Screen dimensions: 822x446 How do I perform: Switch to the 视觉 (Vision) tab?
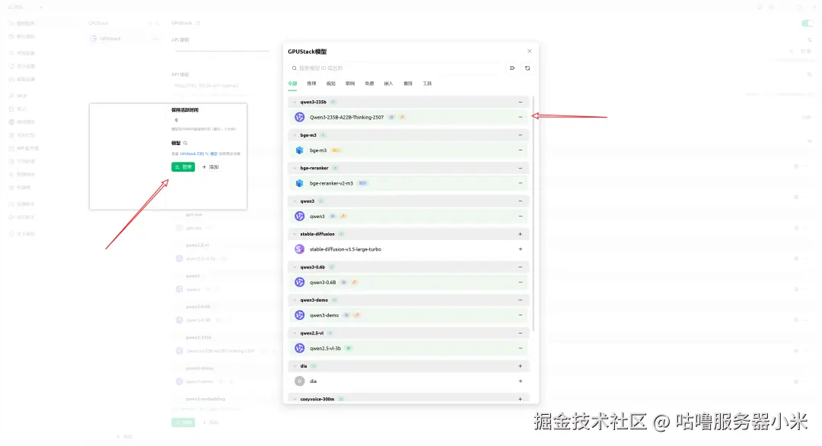331,84
